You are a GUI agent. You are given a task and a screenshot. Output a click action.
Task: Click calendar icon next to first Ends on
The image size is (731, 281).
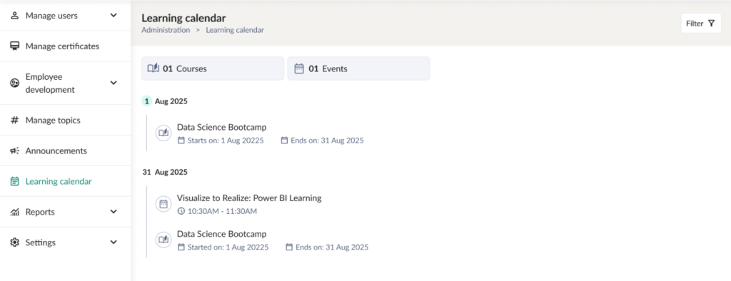click(284, 140)
